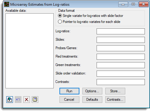Click the Slides input field
Viewport: 150px width, 111px height.
(121, 40)
